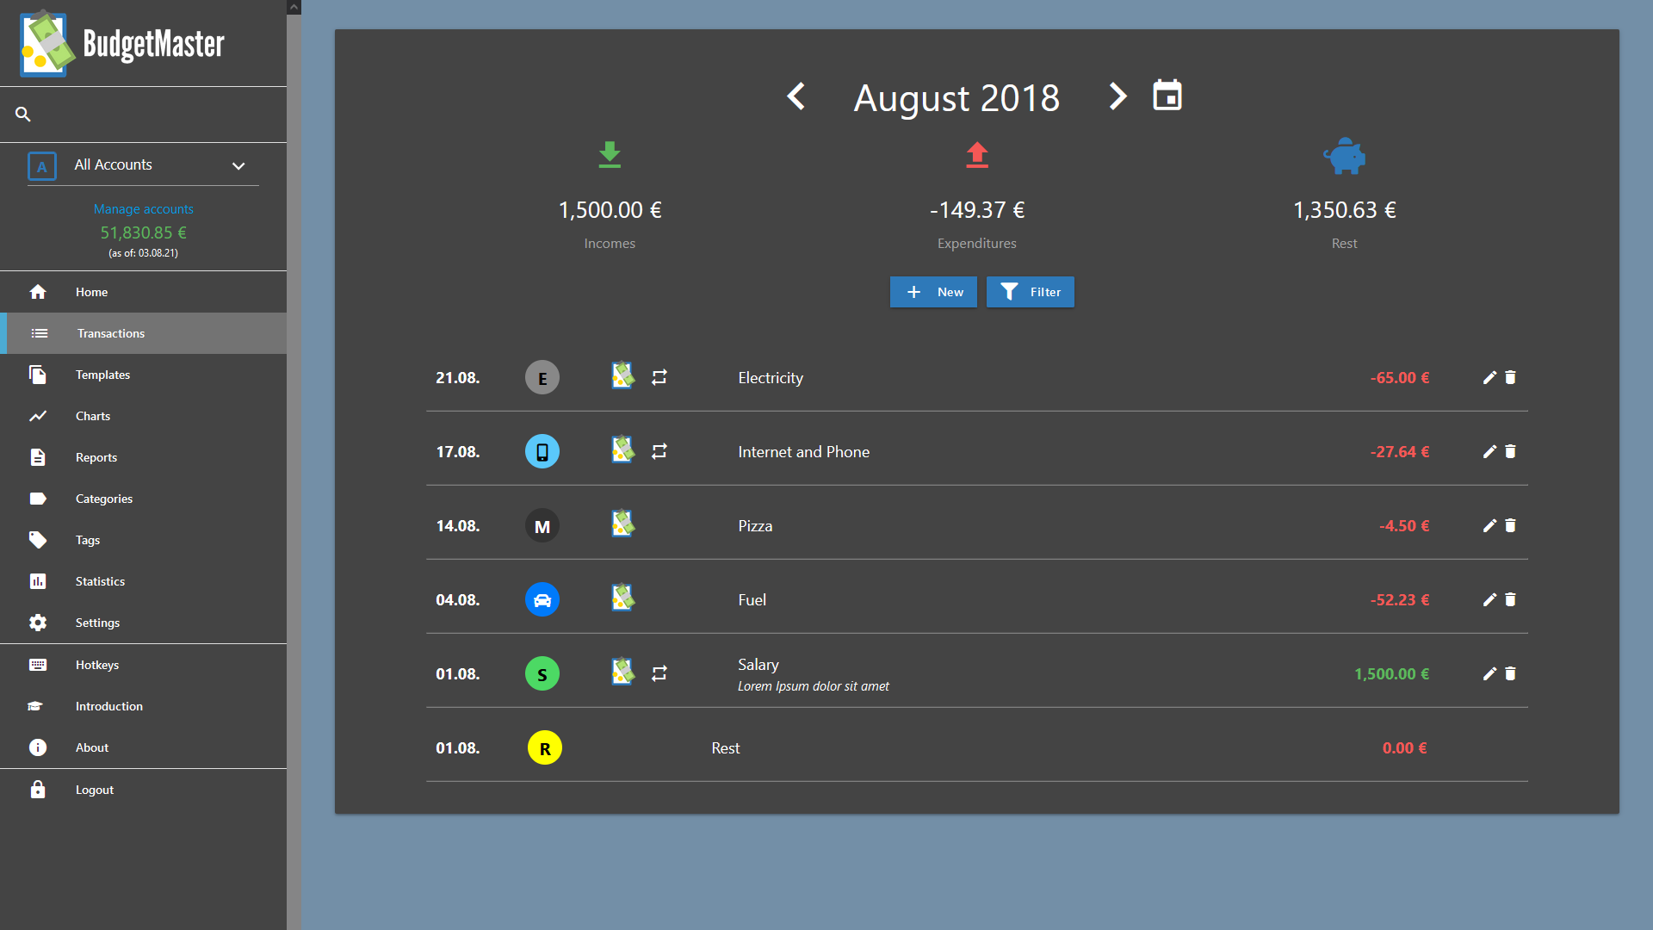Open the Settings page

143,623
